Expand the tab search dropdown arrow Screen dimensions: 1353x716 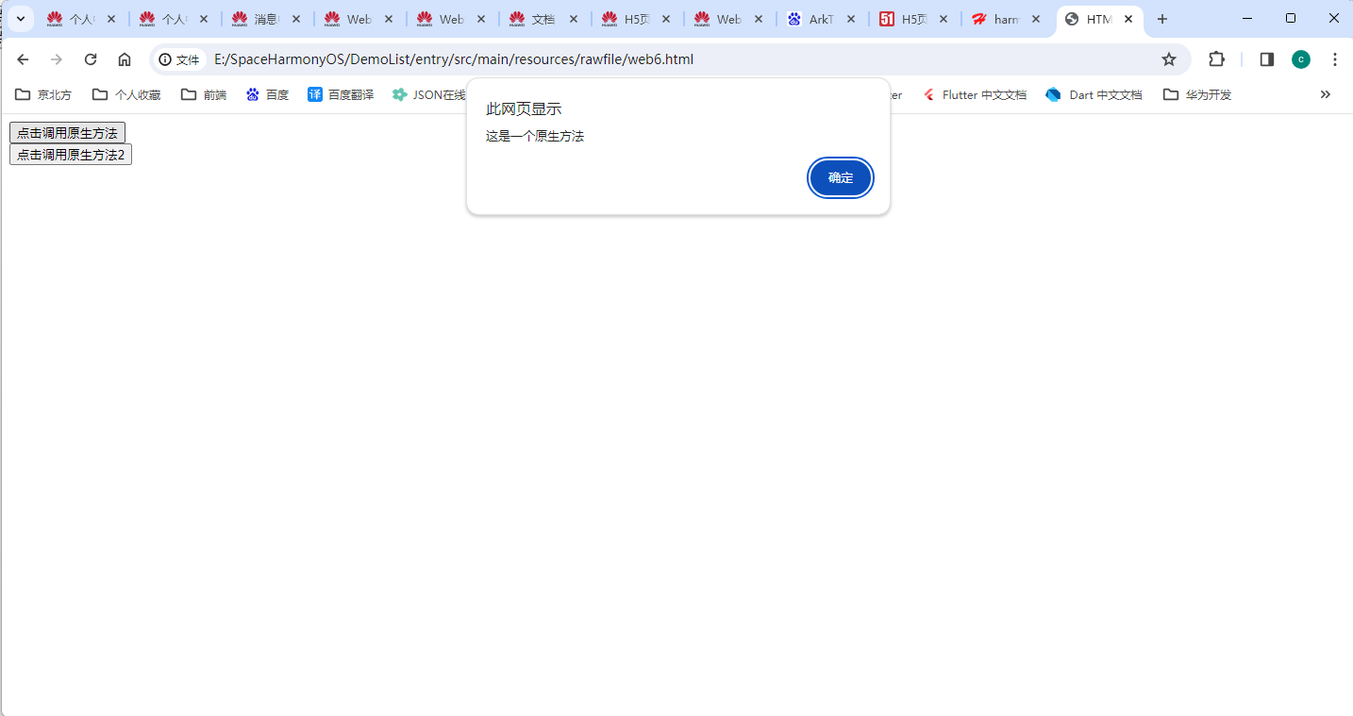[20, 19]
